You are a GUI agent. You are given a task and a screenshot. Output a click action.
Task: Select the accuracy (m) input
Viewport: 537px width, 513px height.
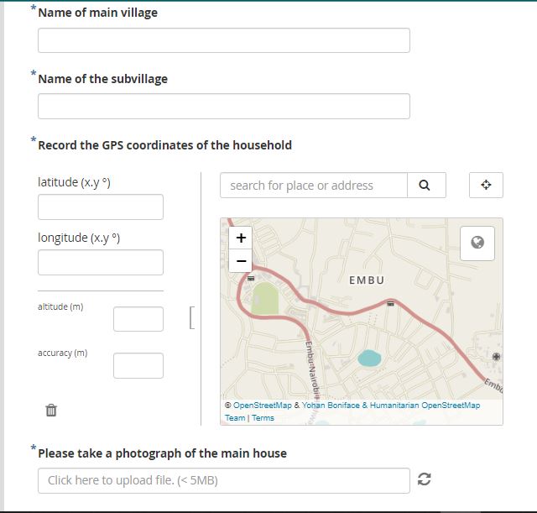(138, 365)
